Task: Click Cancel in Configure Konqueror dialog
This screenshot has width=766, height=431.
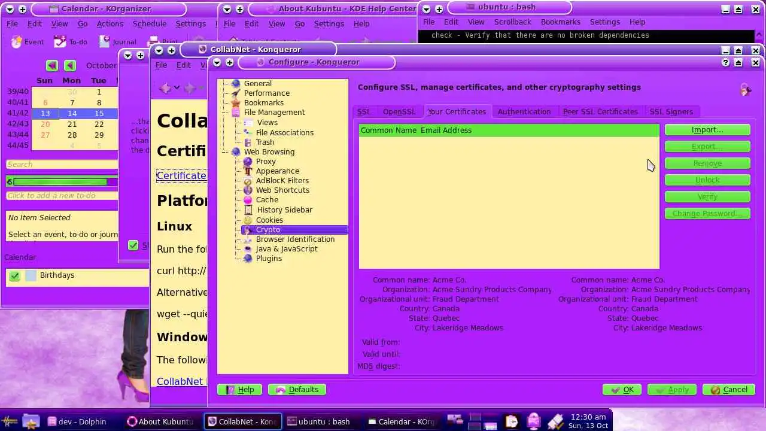Action: 729,389
